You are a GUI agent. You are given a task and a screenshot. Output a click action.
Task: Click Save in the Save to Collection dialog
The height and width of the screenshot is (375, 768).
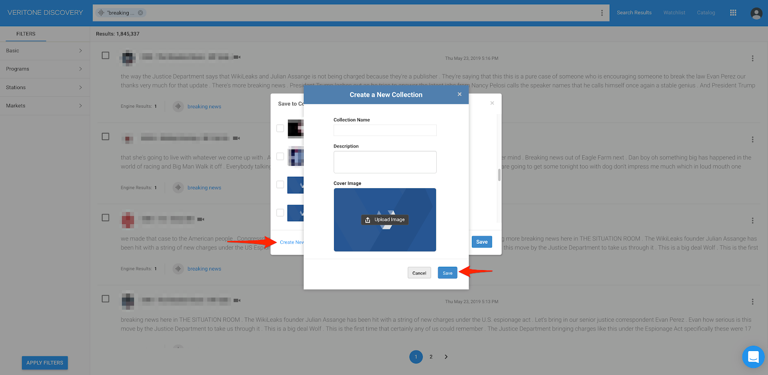click(482, 242)
